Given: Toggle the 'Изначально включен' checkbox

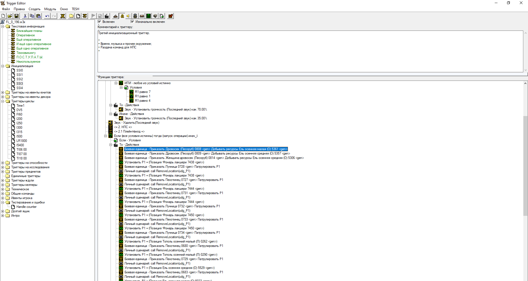Looking at the screenshot, I should (132, 21).
